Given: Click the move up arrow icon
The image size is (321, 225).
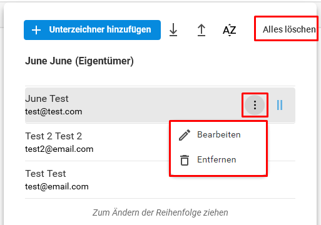Looking at the screenshot, I should pos(201,30).
